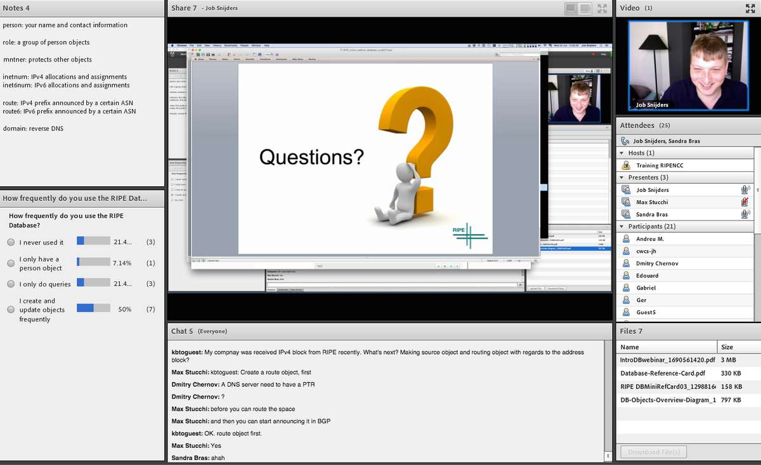
Task: Click the 'Attendees (25)' pod title
Action: point(645,125)
